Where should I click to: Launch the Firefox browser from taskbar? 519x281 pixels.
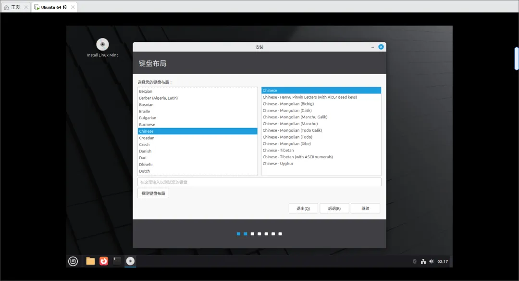coord(104,261)
